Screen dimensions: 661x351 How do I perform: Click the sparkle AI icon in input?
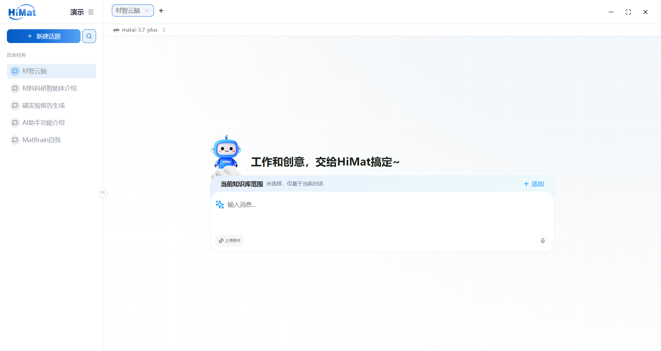click(220, 205)
